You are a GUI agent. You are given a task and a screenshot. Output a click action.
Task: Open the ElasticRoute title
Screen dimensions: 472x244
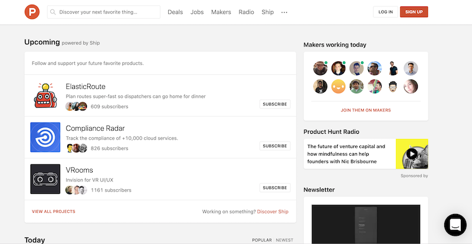(x=86, y=87)
